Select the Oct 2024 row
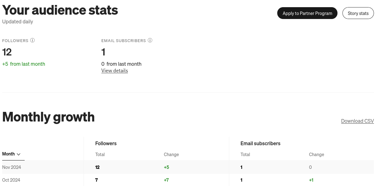 click(188, 180)
